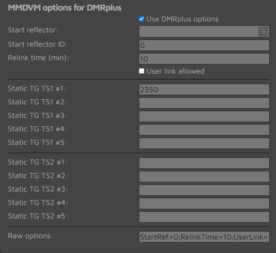Click the Static TG TS2 #1 field
276x253 pixels.
[x=204, y=163]
